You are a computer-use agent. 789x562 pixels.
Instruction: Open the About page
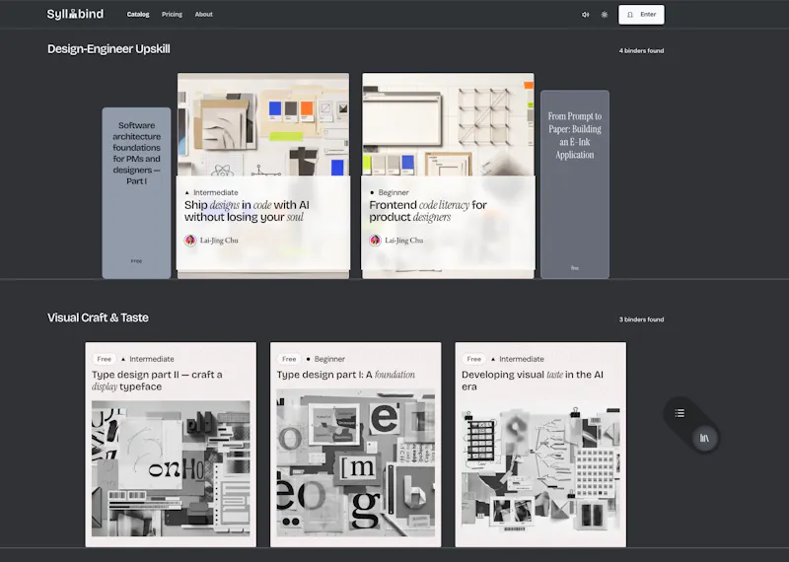(204, 14)
